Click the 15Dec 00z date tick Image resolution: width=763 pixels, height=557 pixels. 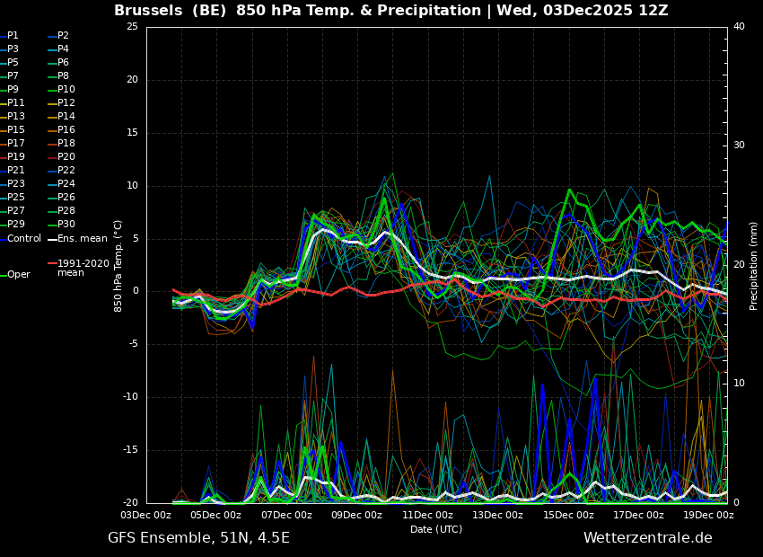pos(568,516)
